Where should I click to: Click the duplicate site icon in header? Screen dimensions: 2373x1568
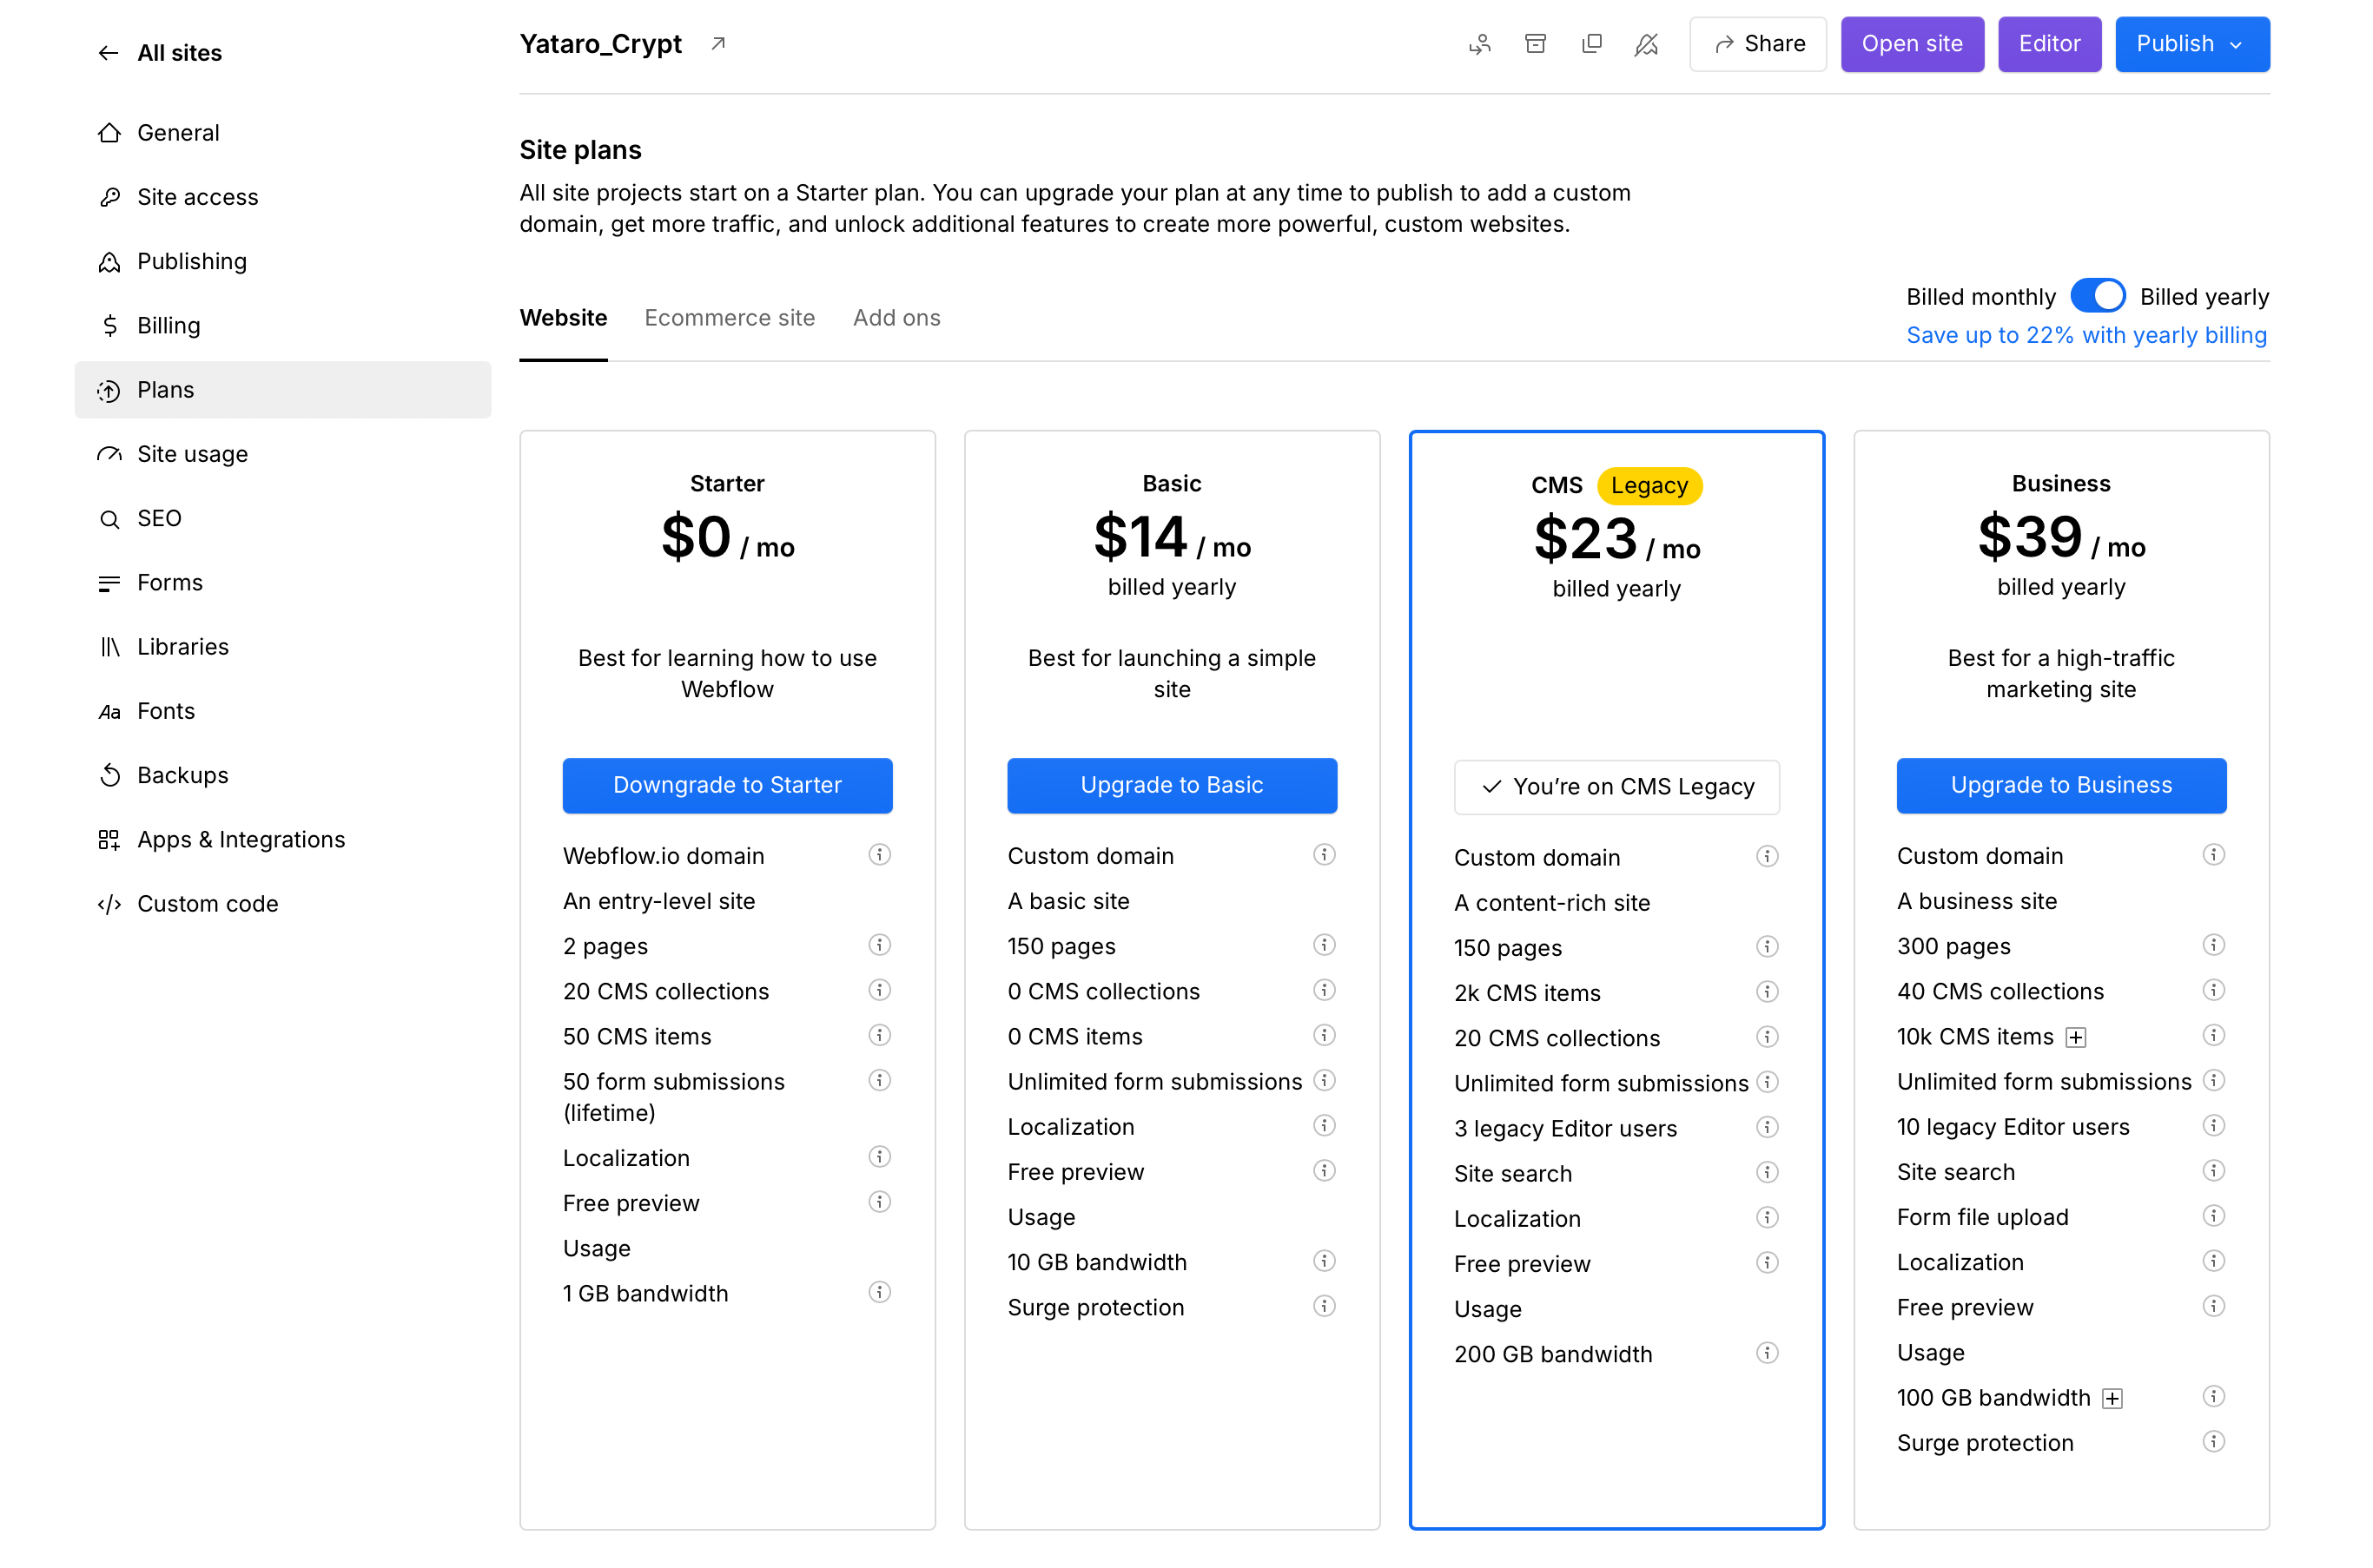pyautogui.click(x=1591, y=44)
